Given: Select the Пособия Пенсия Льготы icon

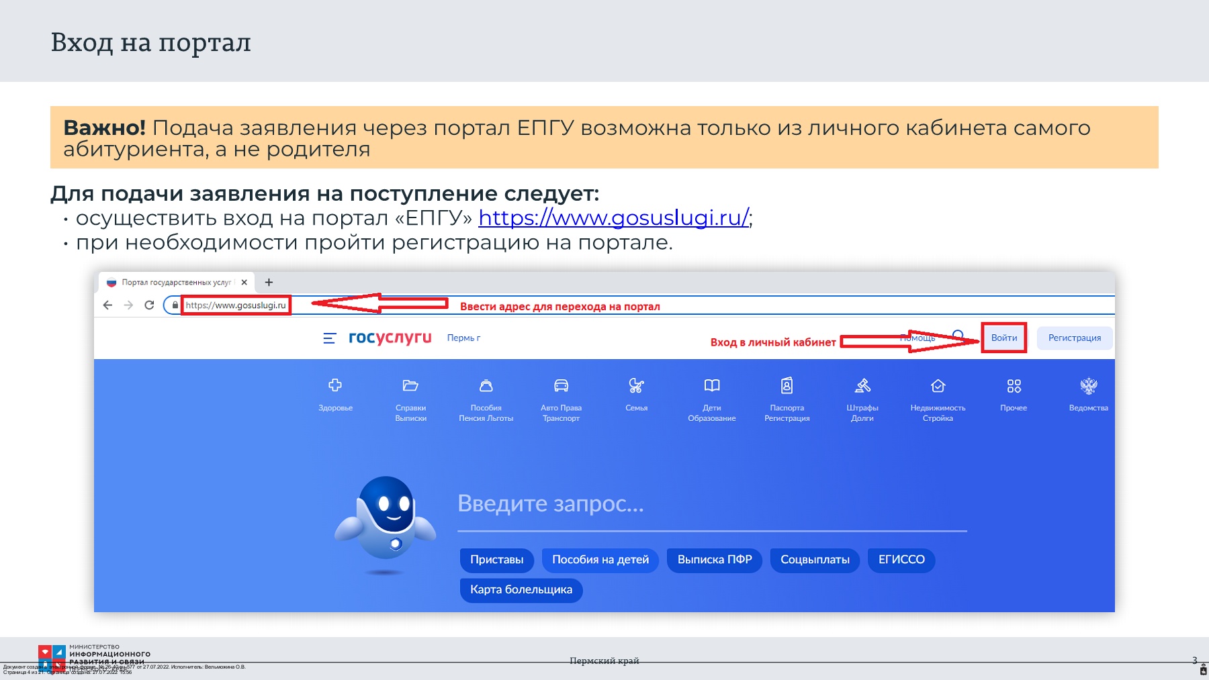Looking at the screenshot, I should (486, 385).
